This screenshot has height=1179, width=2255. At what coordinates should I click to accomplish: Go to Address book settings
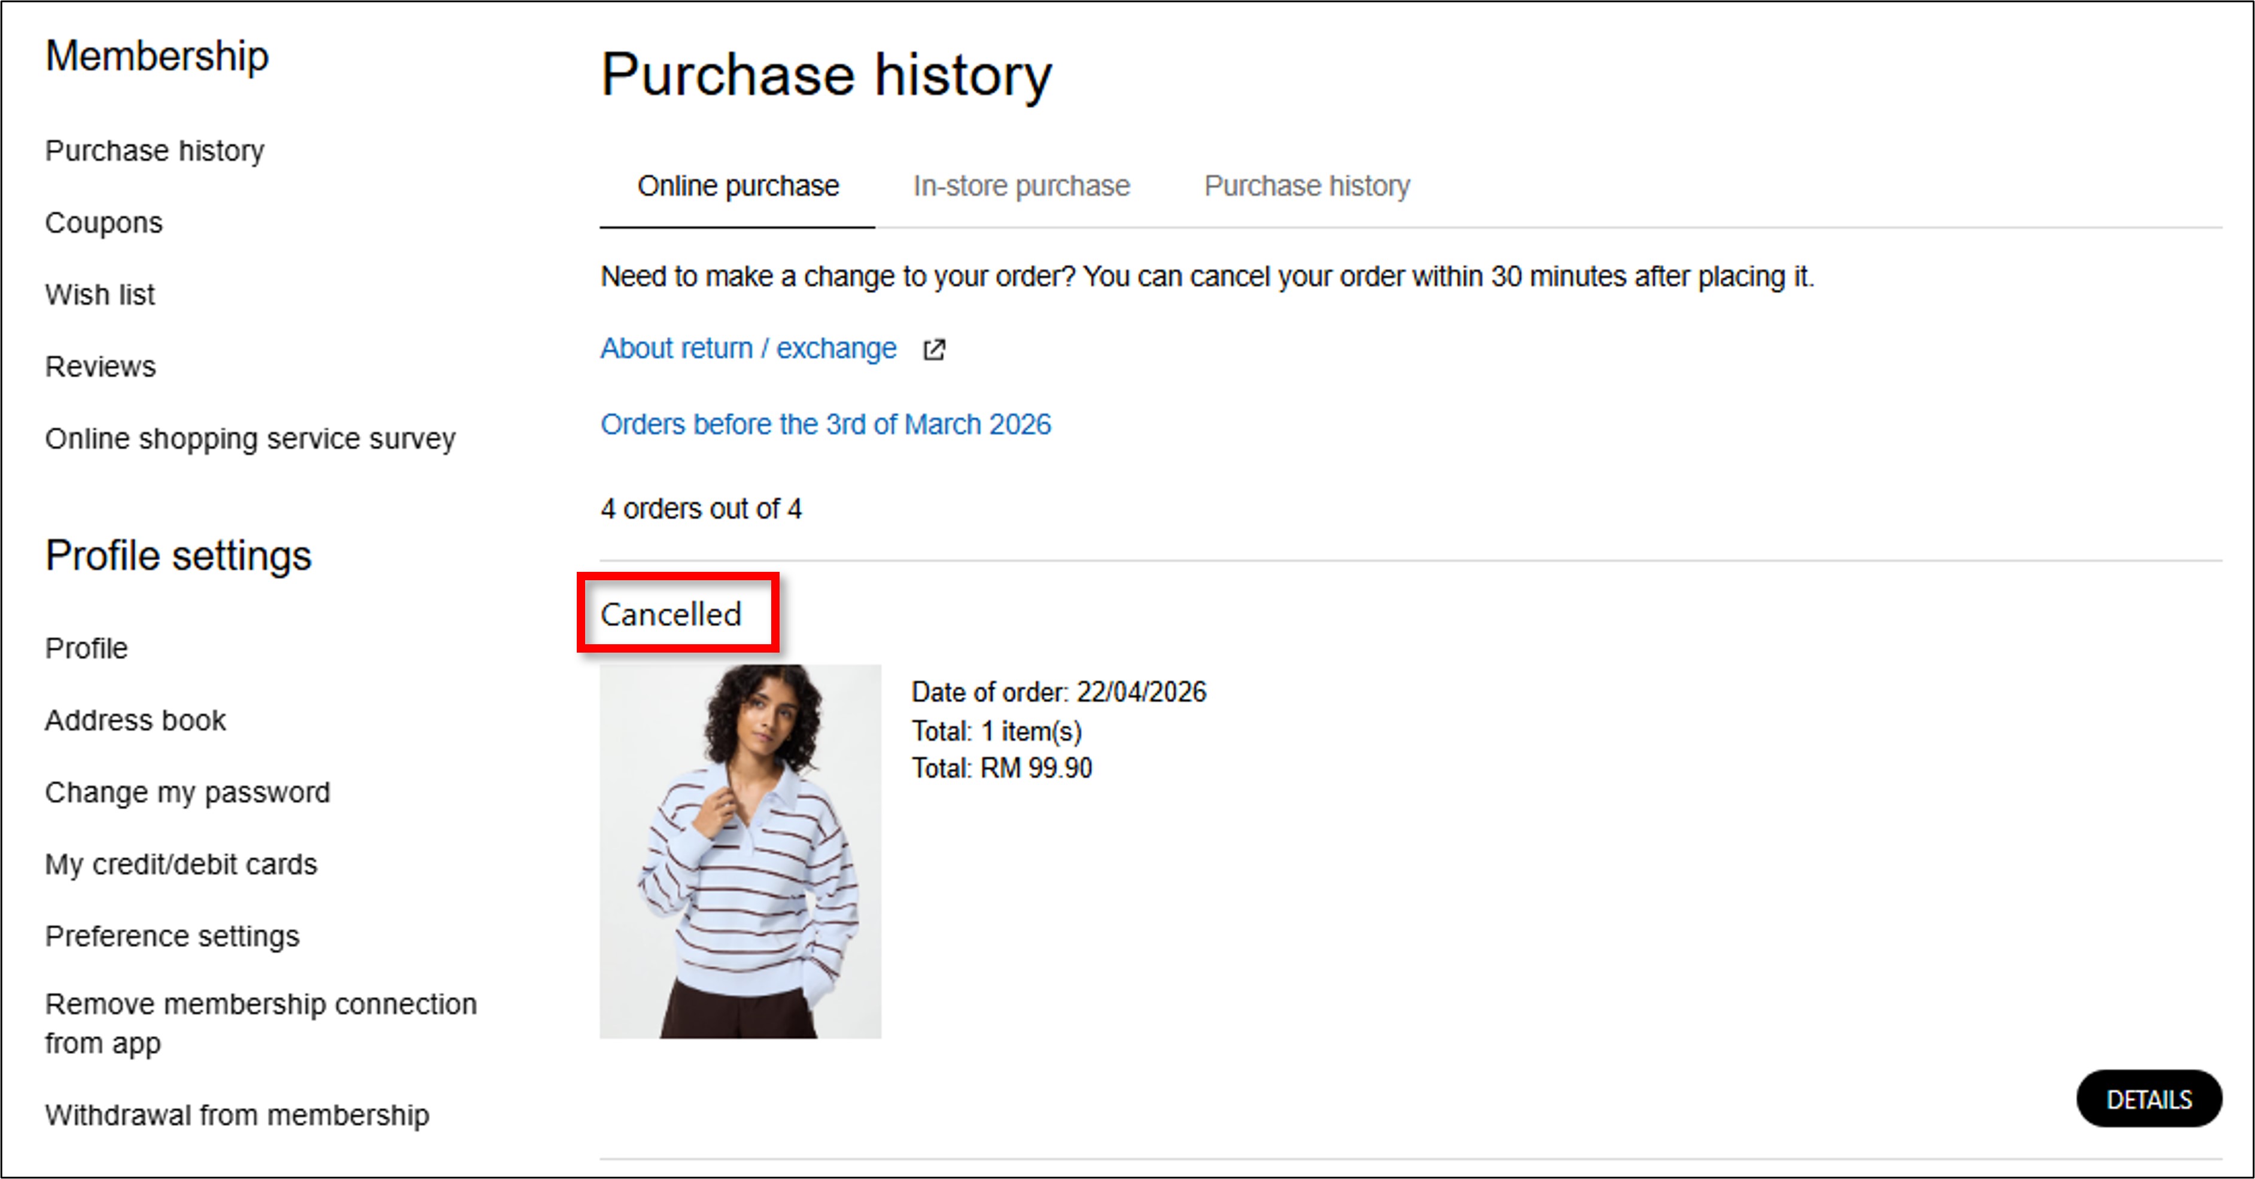(135, 720)
